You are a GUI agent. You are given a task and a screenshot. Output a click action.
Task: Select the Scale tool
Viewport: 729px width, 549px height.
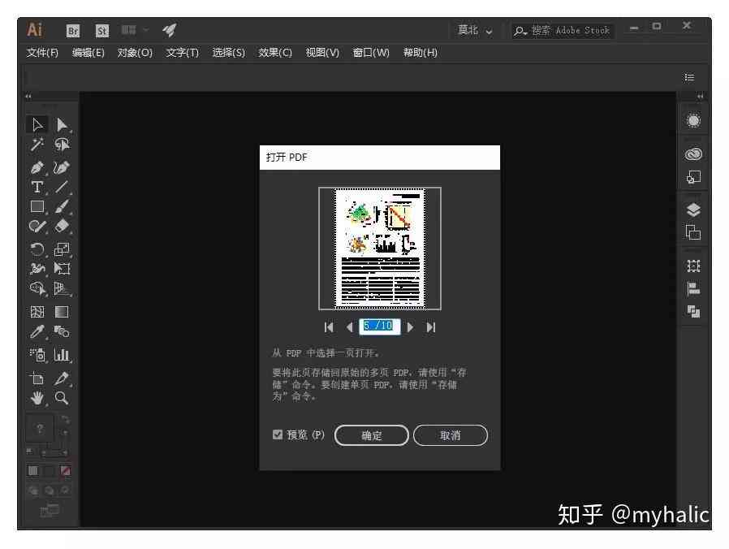[62, 249]
